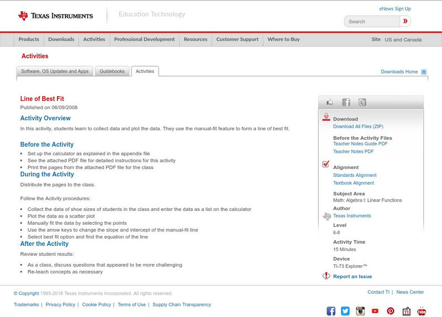Image resolution: width=442 pixels, height=317 pixels.
Task: Click the Line of Best Fit title
Action: click(42, 99)
